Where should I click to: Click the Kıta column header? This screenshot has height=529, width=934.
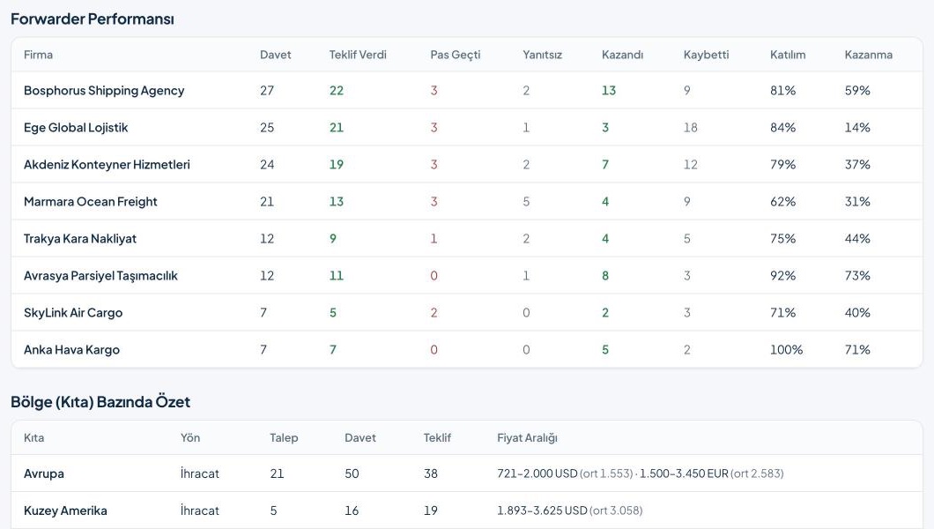pyautogui.click(x=34, y=438)
